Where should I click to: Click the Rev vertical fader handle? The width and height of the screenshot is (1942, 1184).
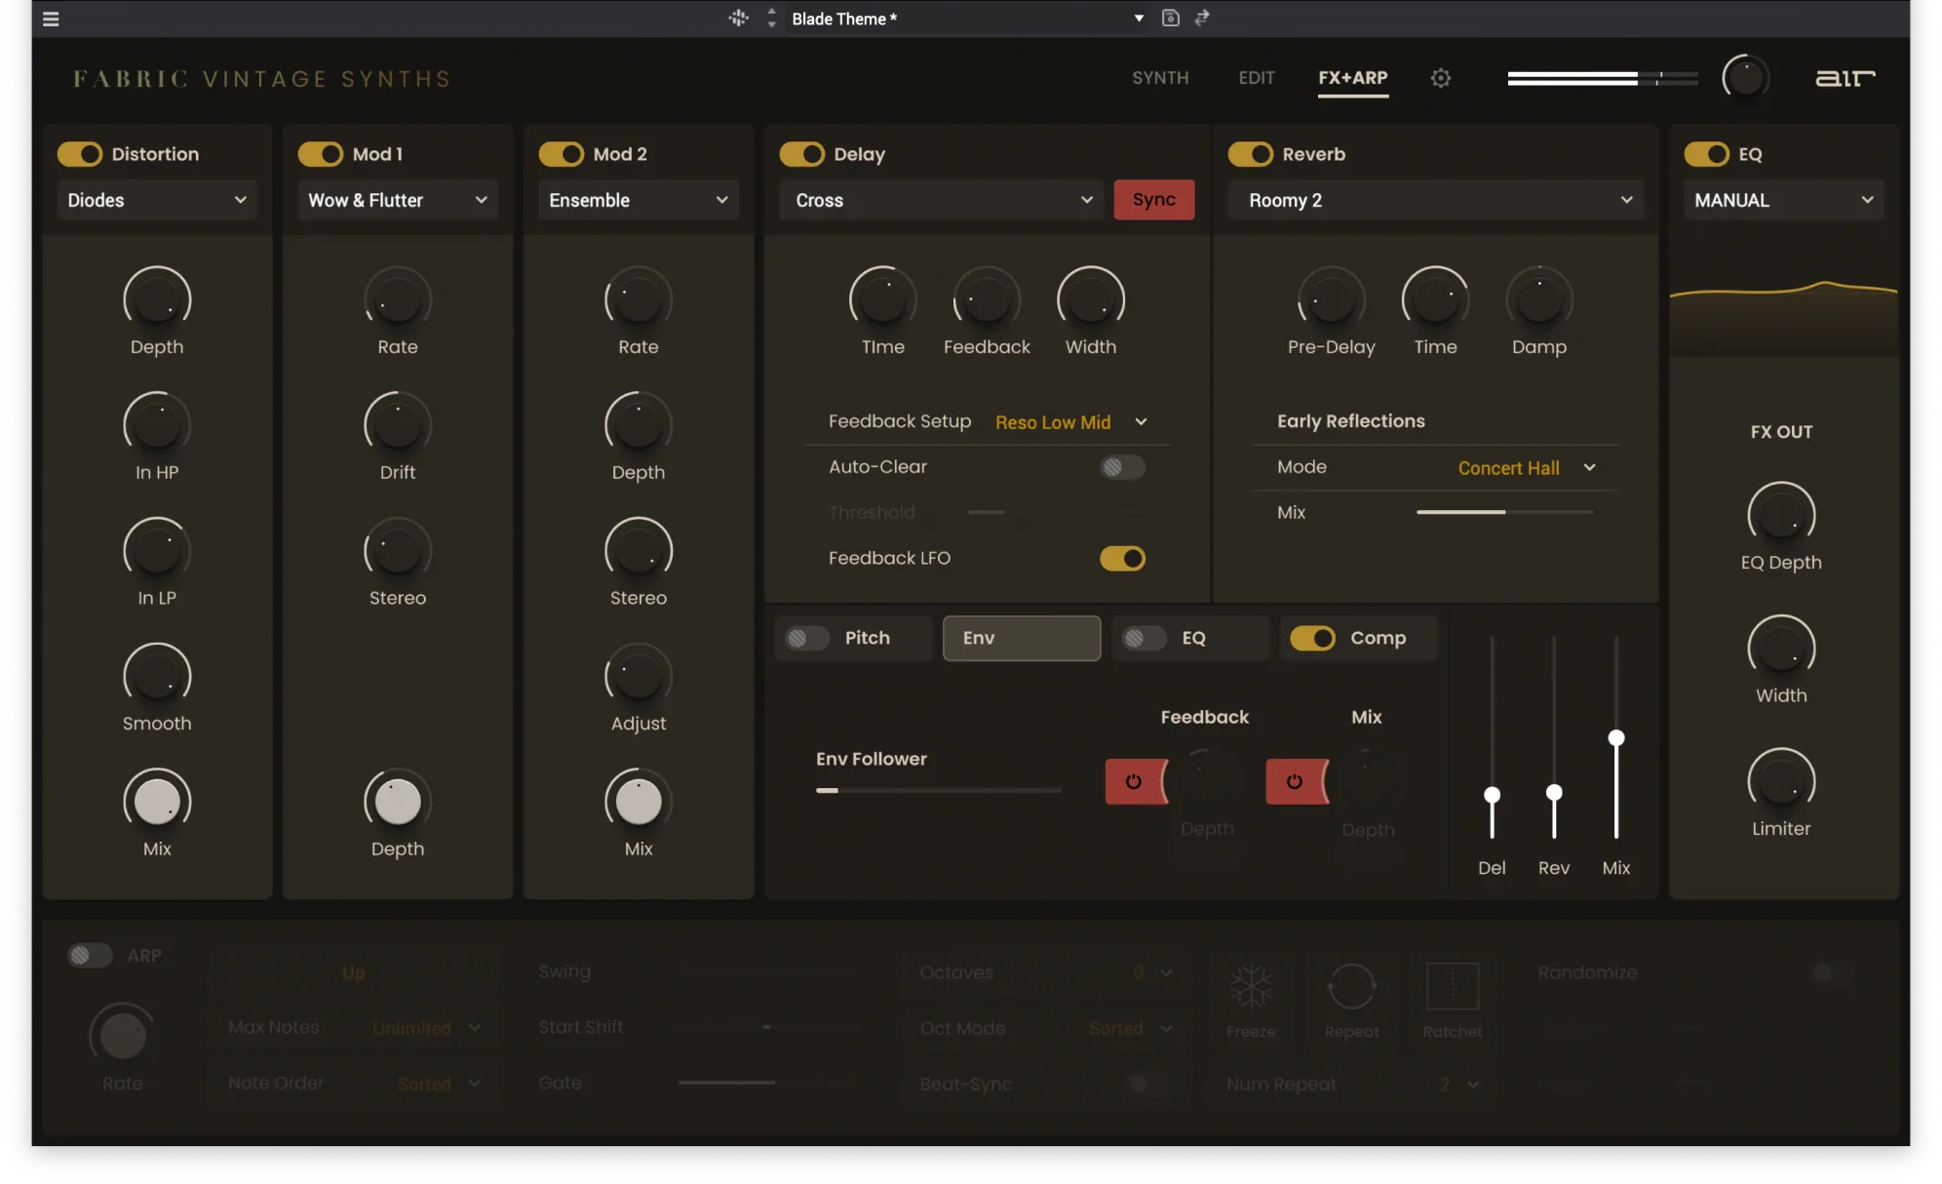point(1554,793)
